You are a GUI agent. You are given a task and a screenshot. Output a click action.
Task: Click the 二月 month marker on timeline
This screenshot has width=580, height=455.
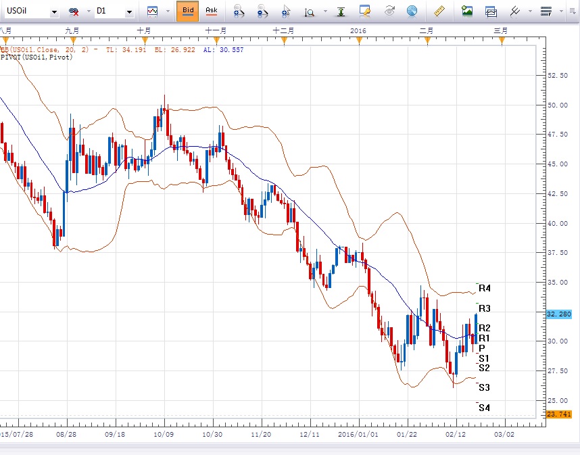(x=426, y=30)
